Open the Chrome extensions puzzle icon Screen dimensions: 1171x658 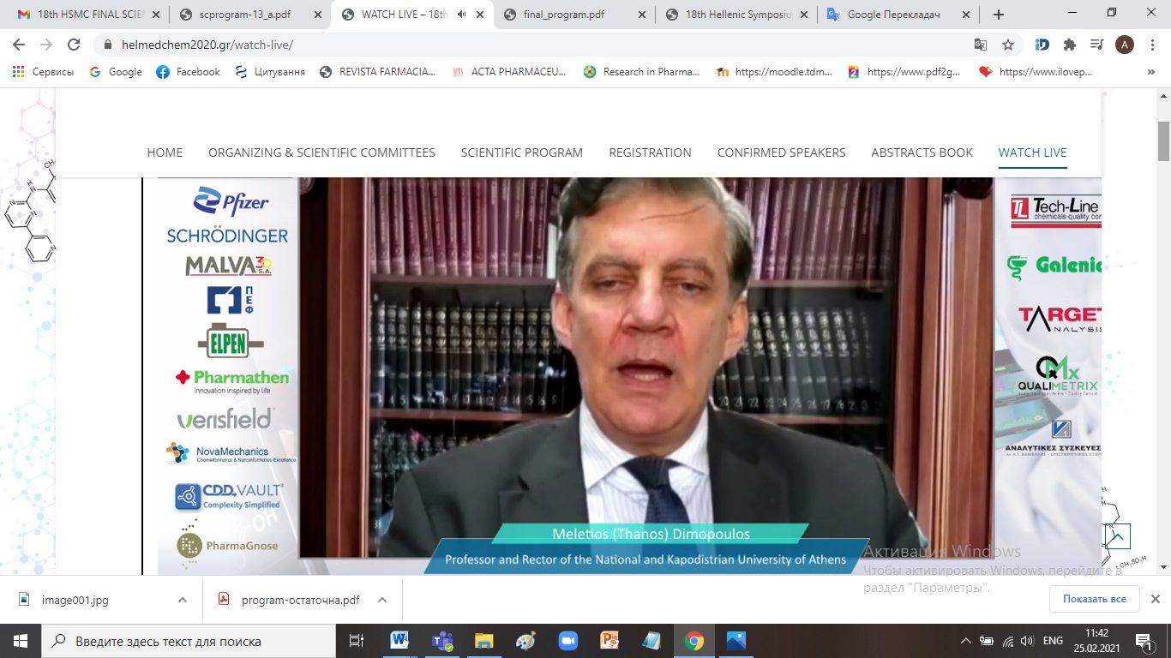[x=1069, y=45]
